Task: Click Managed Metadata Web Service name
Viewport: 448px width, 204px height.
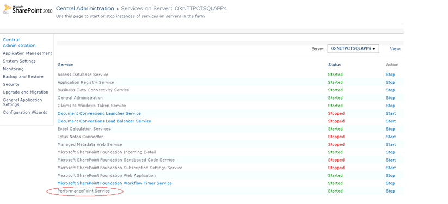Action: click(x=90, y=144)
